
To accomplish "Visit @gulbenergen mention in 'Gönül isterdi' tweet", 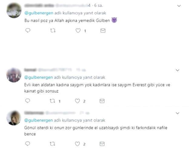I will 38,120.
